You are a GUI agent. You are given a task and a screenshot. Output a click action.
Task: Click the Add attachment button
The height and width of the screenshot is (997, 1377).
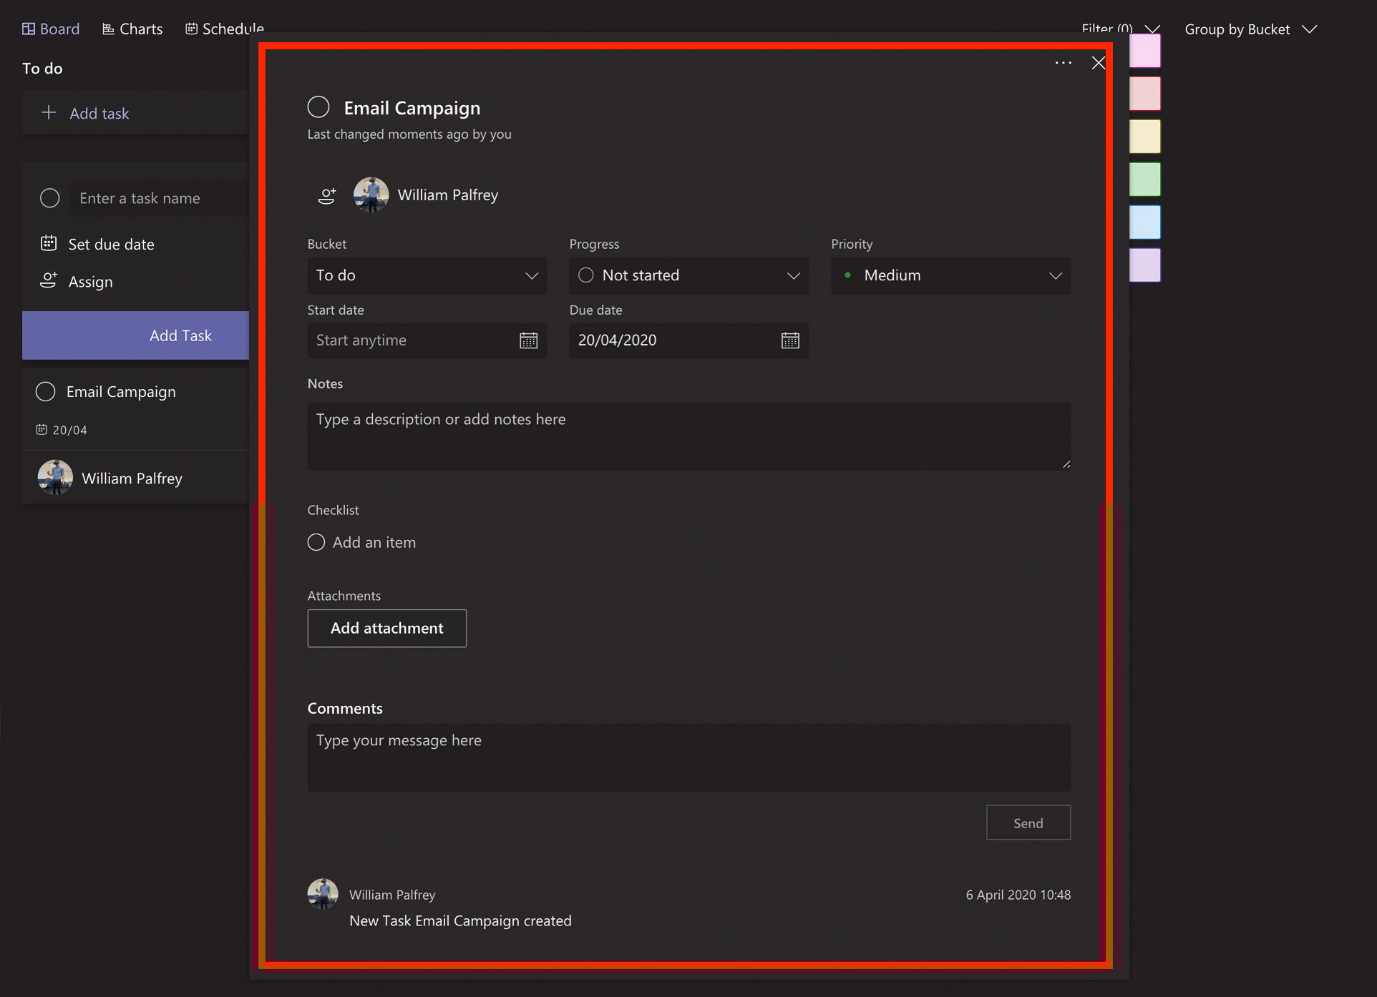coord(387,628)
